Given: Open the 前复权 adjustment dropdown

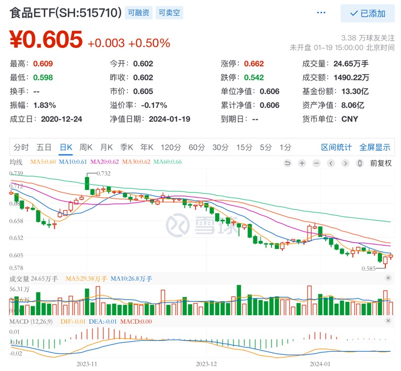Looking at the screenshot, I should (381, 163).
